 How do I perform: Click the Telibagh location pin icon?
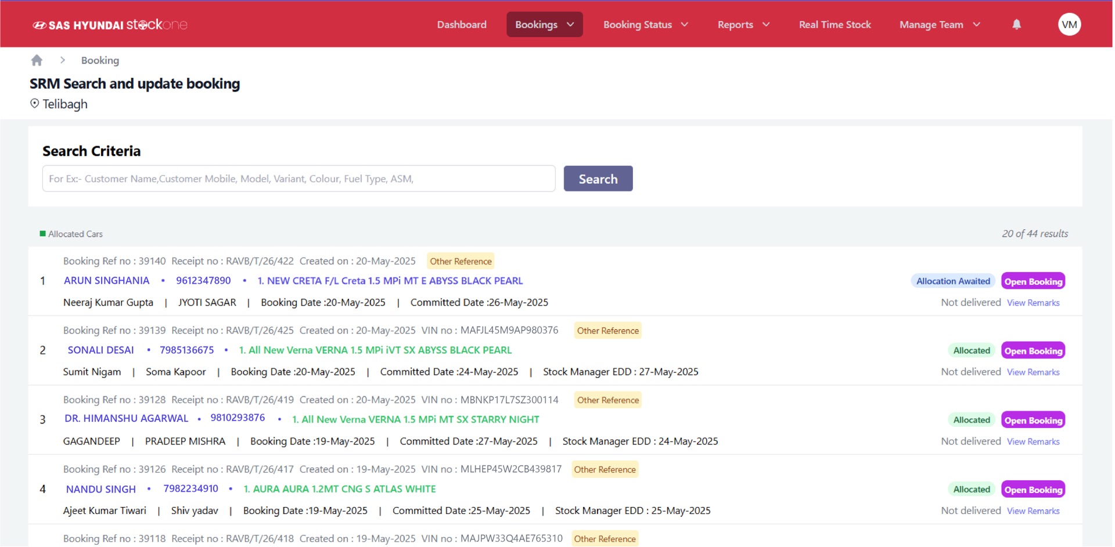(x=35, y=103)
